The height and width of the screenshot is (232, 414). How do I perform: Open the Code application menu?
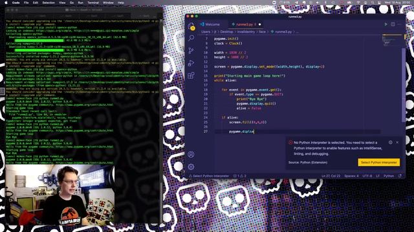point(16,3)
